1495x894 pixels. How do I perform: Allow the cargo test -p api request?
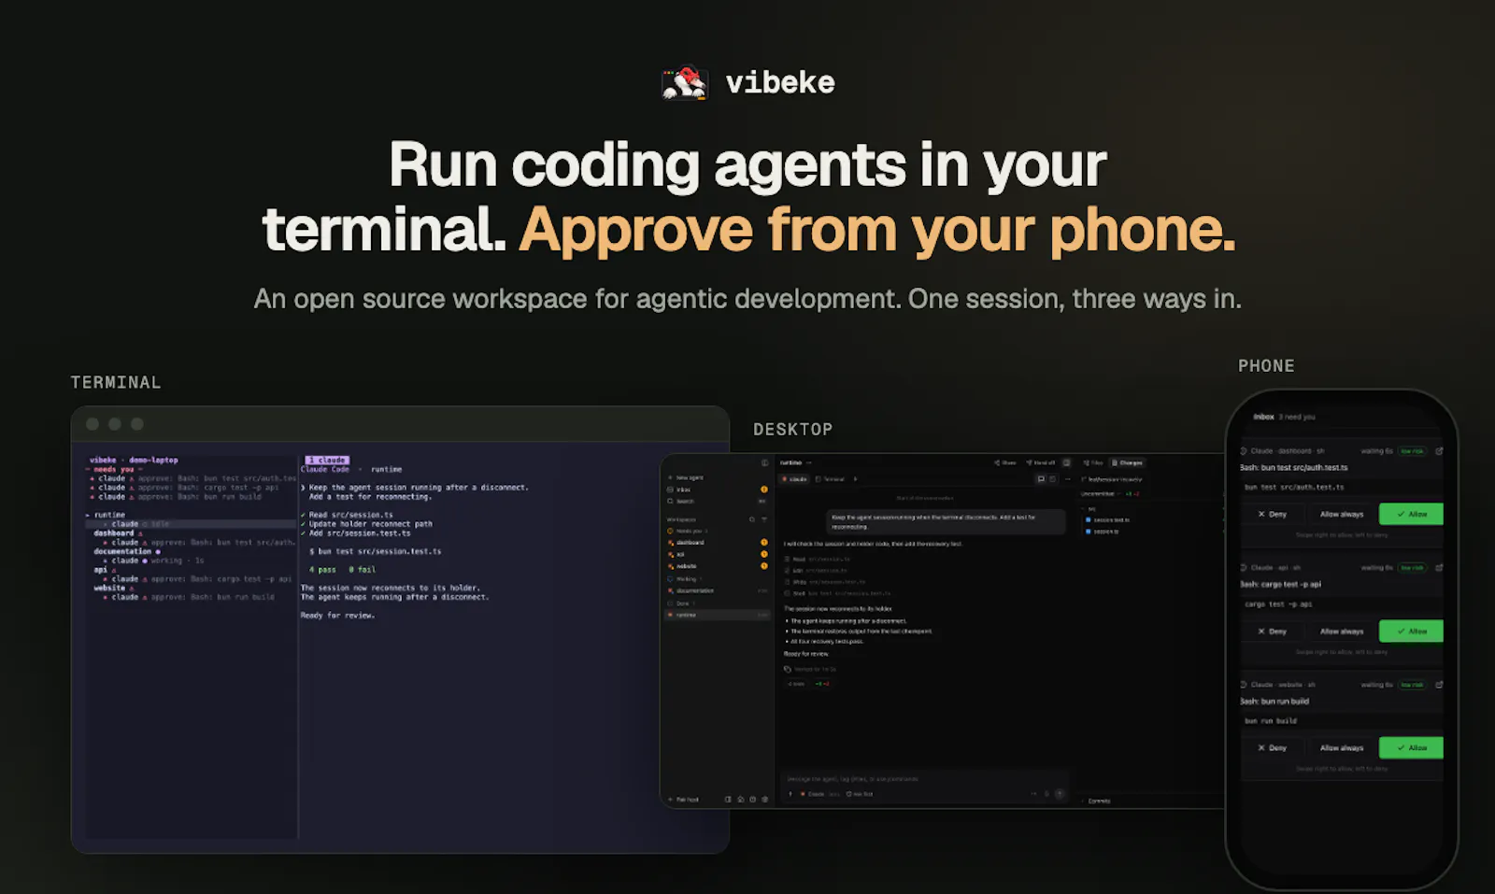click(1411, 631)
